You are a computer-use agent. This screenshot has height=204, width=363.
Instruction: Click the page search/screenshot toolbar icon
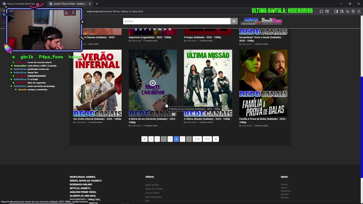(327, 11)
